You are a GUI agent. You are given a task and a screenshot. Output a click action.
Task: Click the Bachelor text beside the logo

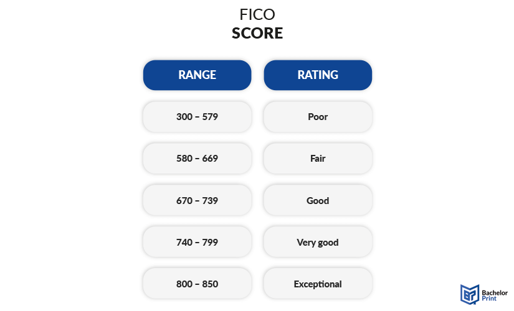click(x=495, y=293)
